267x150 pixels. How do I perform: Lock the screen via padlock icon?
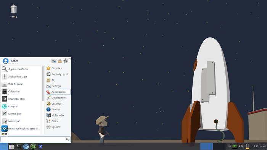(60, 61)
